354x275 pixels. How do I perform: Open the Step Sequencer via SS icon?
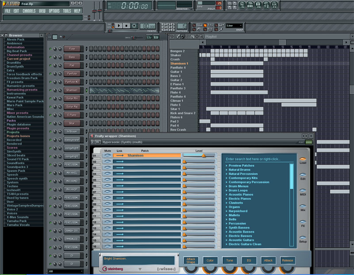250,5
